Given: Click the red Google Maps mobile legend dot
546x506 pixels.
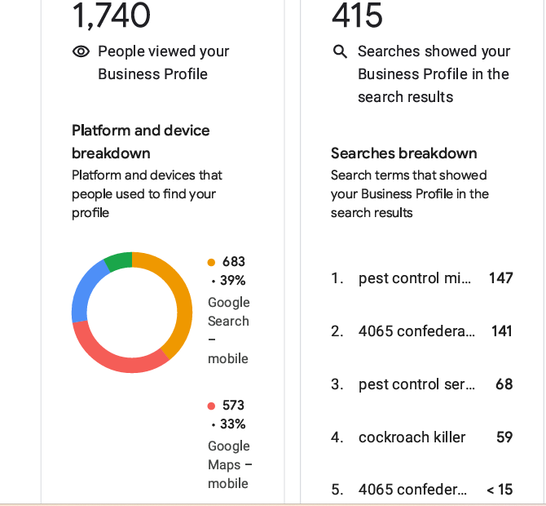Looking at the screenshot, I should click(211, 406).
